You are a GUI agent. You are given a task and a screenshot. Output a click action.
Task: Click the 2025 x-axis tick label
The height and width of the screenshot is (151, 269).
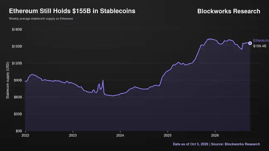(x=168, y=135)
